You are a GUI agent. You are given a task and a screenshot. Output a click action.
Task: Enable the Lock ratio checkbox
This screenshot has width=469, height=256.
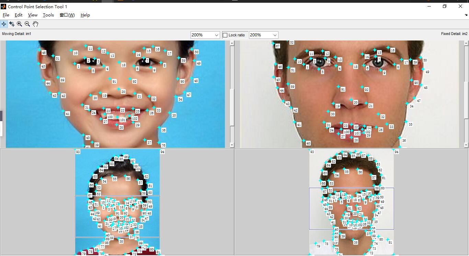coord(225,35)
